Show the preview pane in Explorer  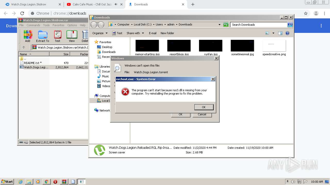(280, 33)
